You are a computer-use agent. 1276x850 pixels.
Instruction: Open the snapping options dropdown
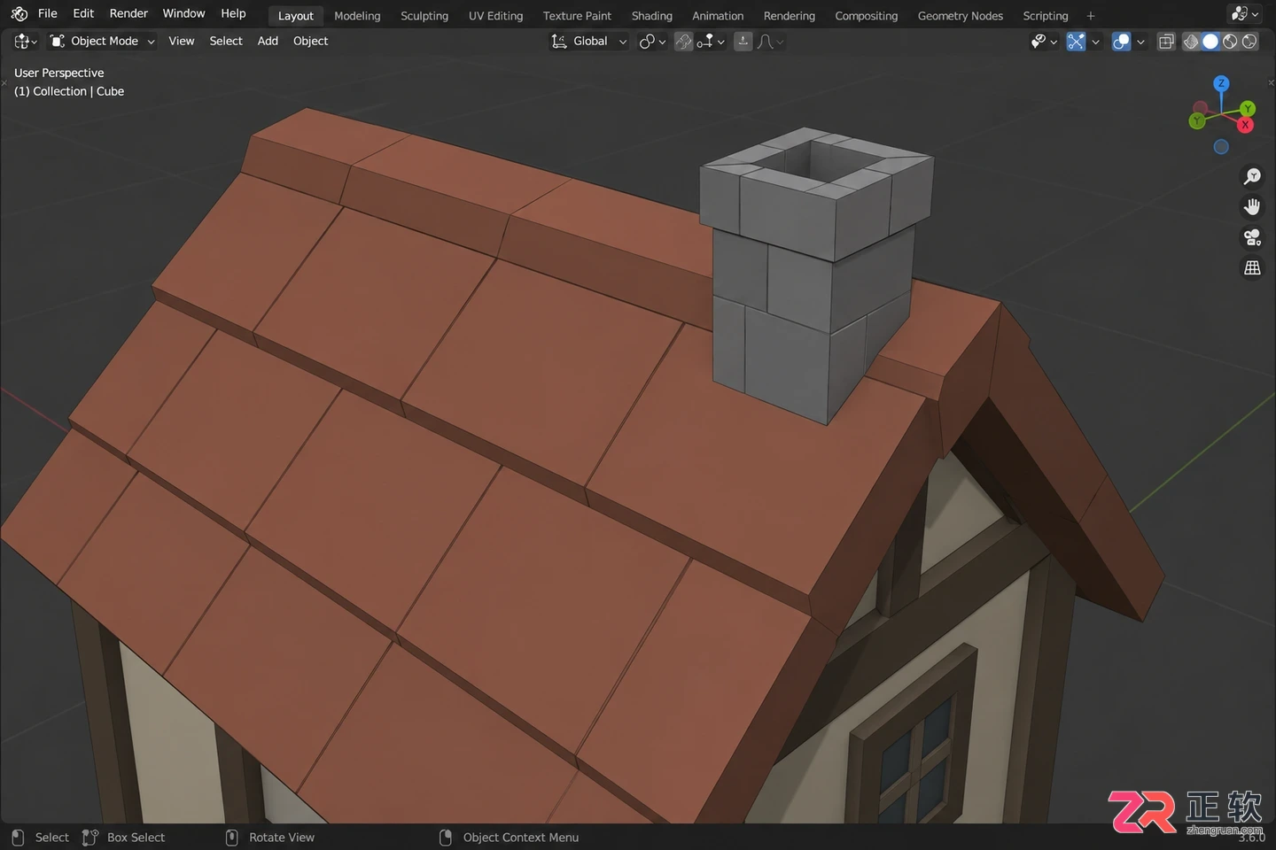click(711, 41)
